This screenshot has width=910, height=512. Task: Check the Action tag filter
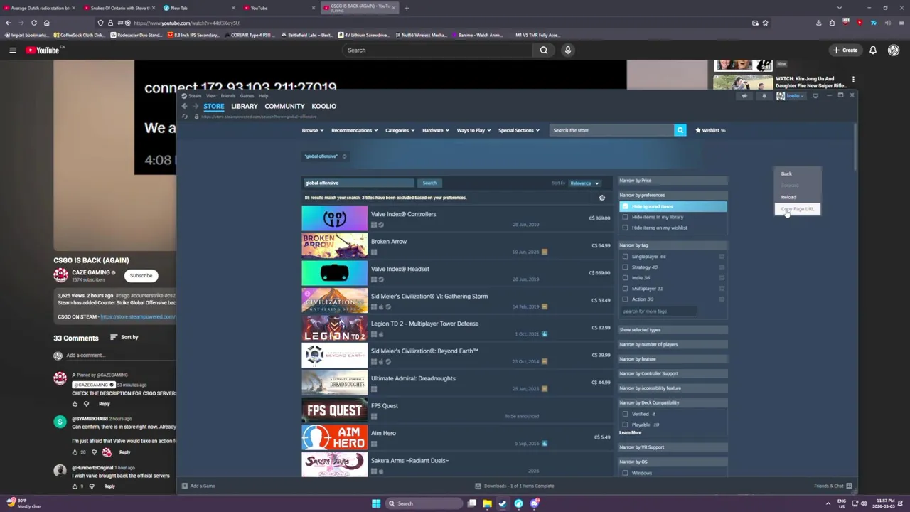click(626, 299)
